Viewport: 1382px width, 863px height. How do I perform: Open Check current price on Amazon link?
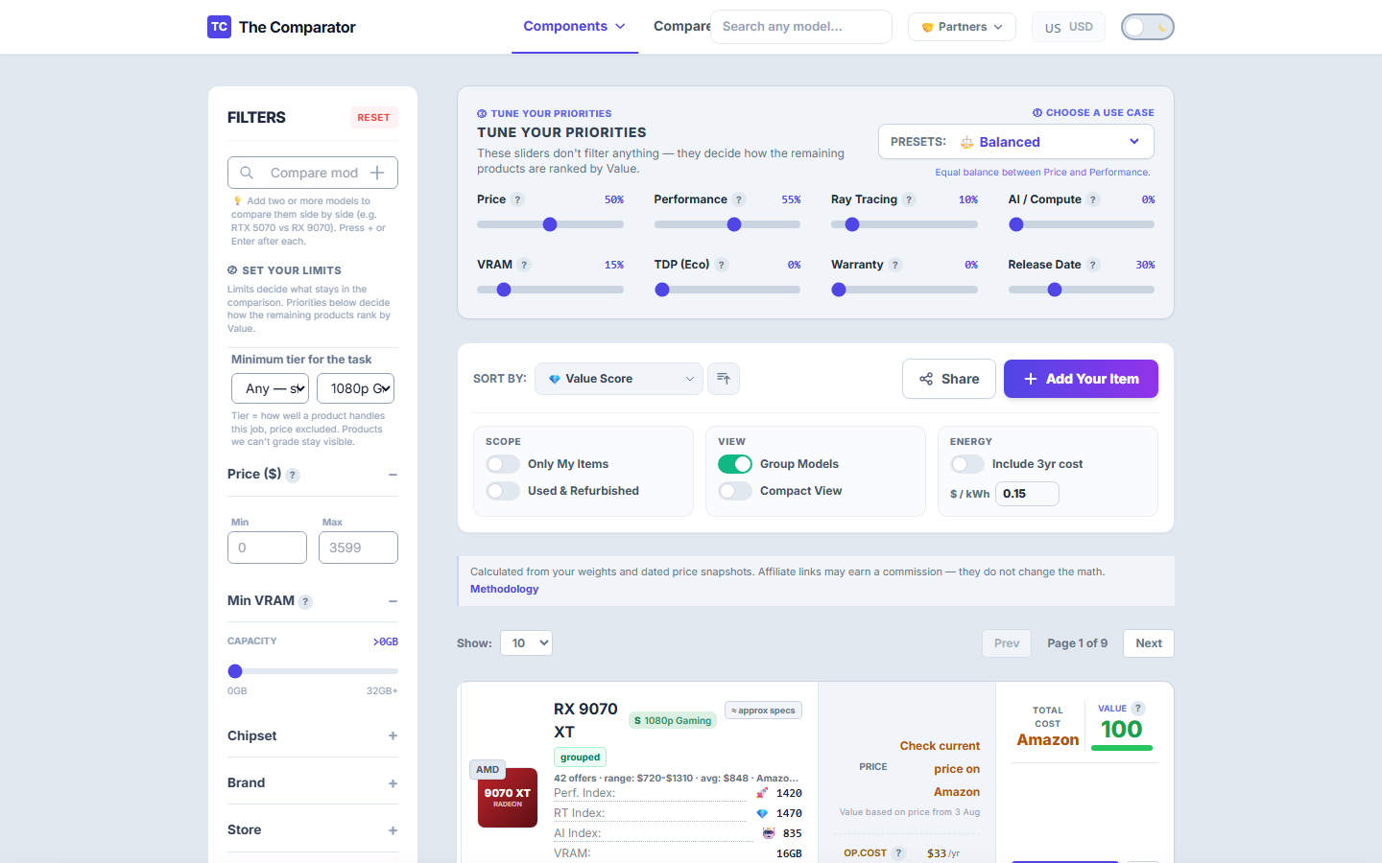pyautogui.click(x=940, y=769)
